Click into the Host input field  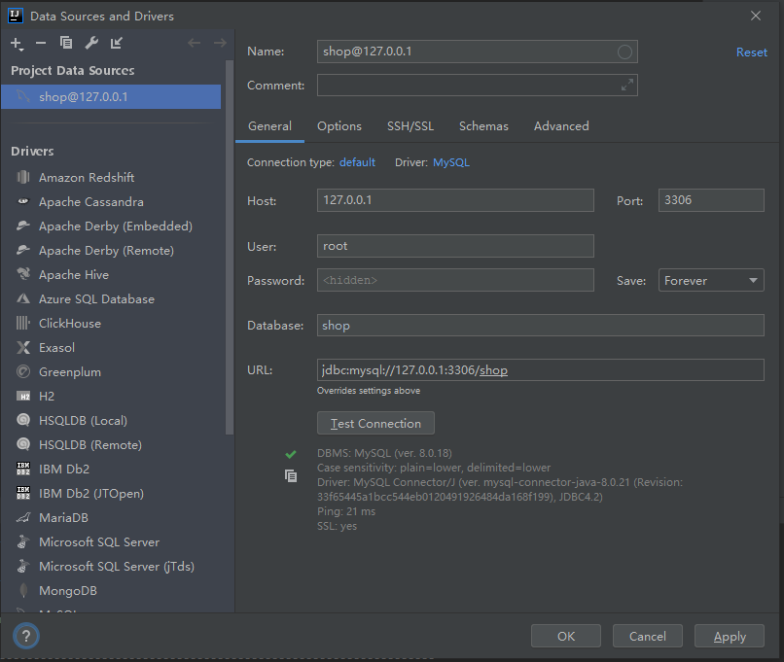coord(455,200)
